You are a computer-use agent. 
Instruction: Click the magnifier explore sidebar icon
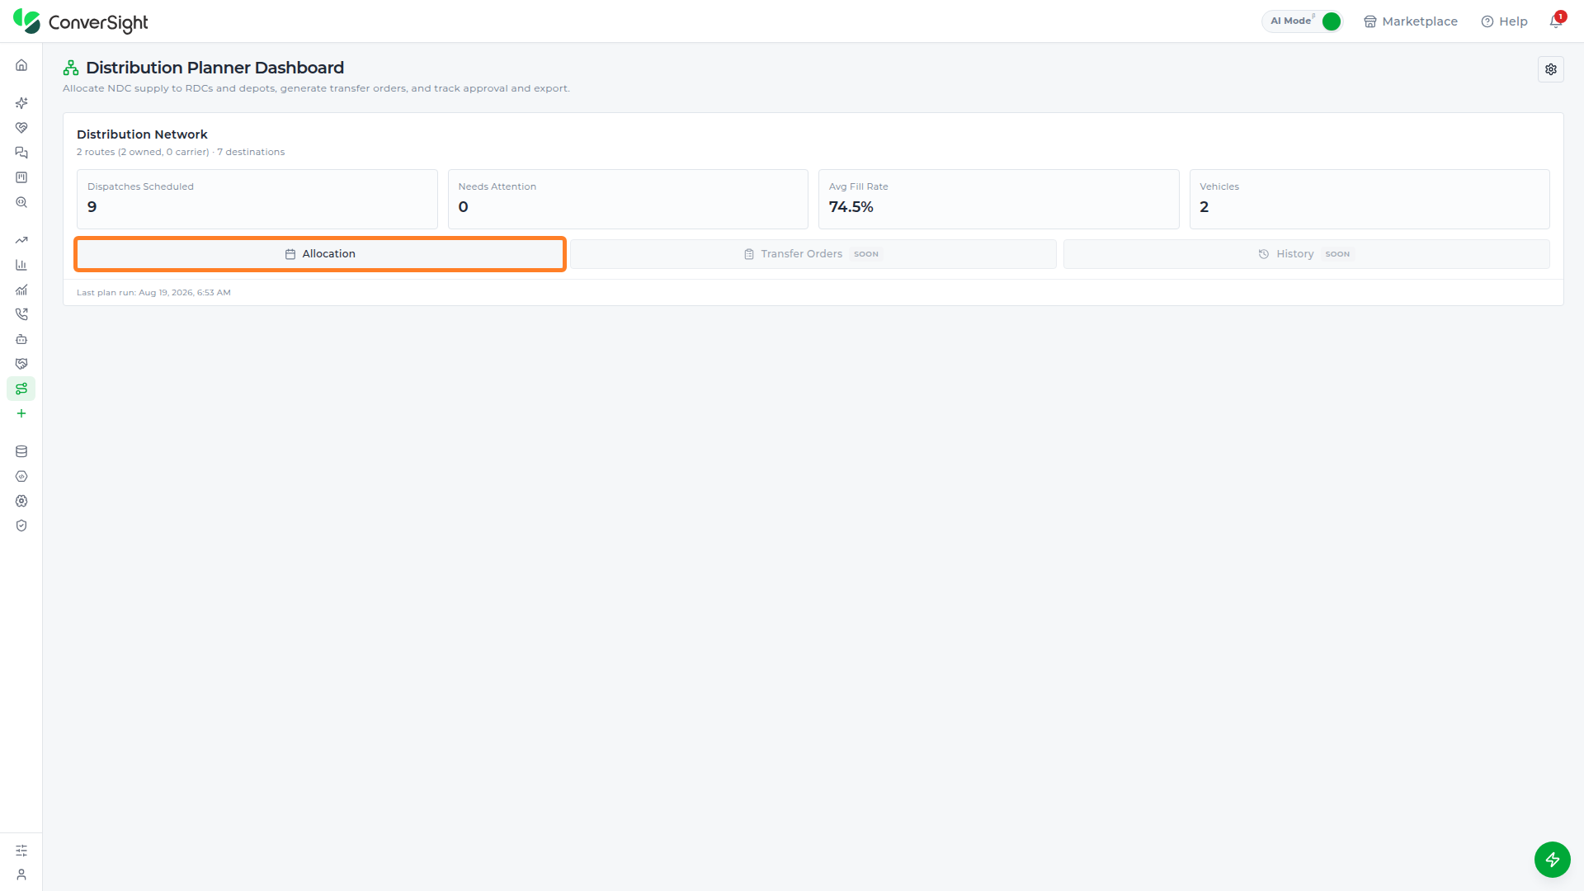coord(21,202)
